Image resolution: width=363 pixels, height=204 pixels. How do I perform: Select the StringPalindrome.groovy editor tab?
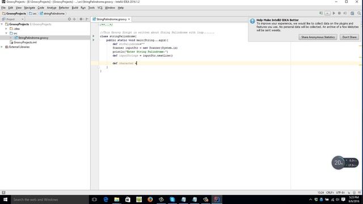pos(112,19)
